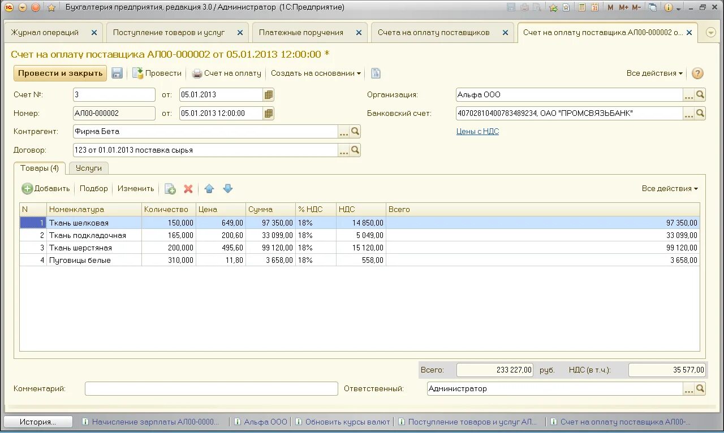Open Контрагент lookup magnifier icon
The image size is (724, 433).
pos(355,132)
